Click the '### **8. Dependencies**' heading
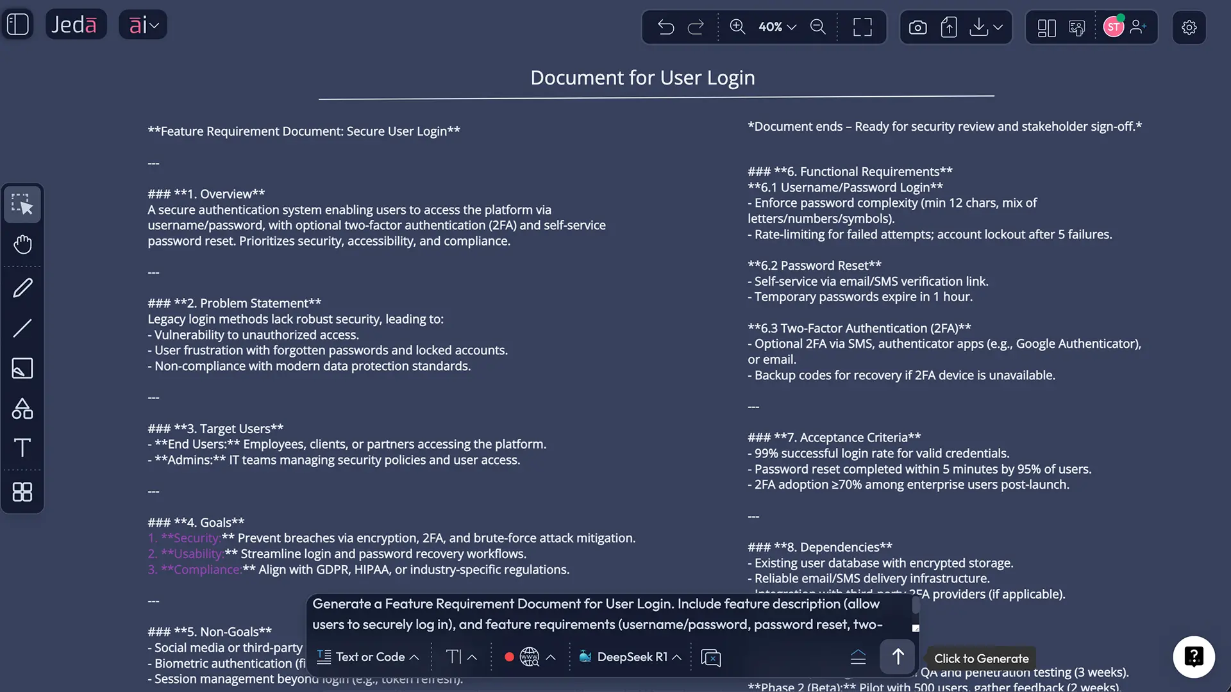 (819, 547)
